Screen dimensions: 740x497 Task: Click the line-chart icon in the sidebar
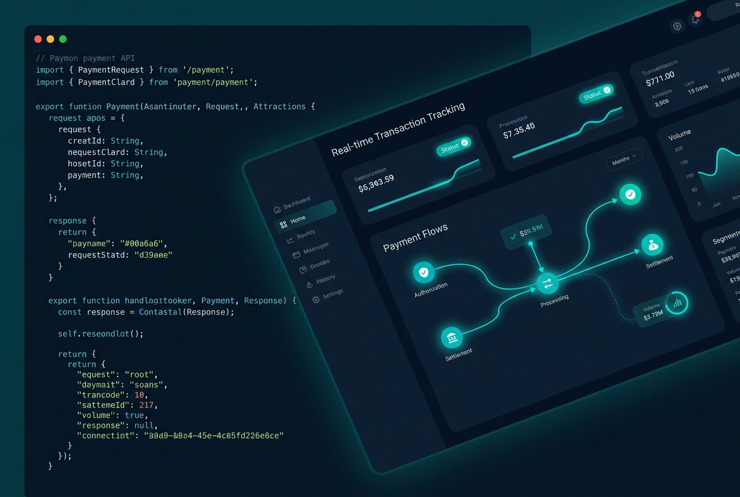(290, 240)
